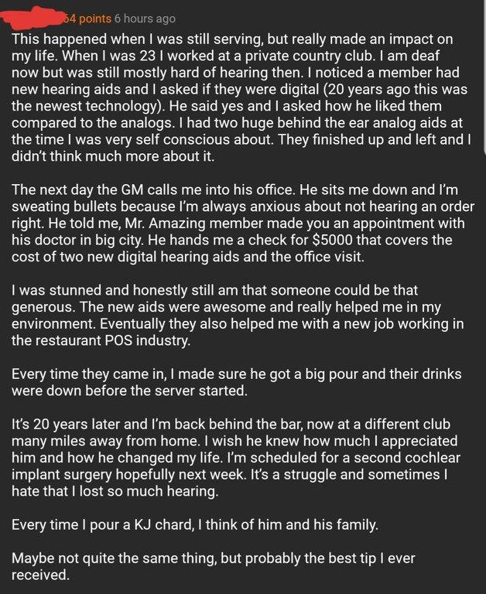This screenshot has height=594, width=486.
Task: Click the "54 points" score text
Action: pyautogui.click(x=87, y=19)
